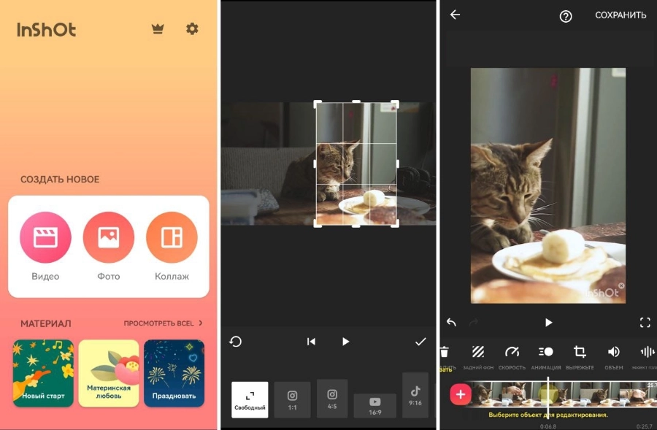Add a clip with the red plus button
This screenshot has height=430, width=657.
tap(461, 394)
